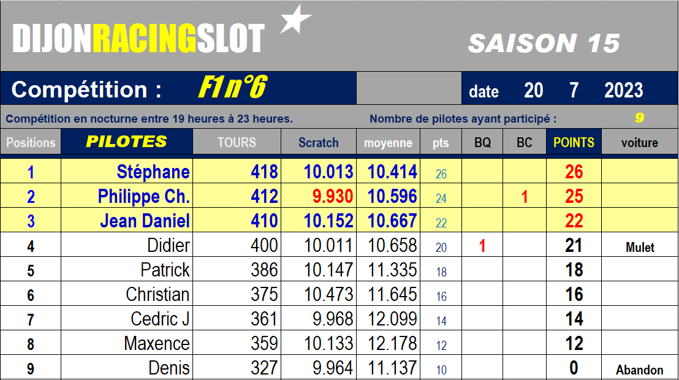
Task: Select Jean Daniel's 410 tours cell
Action: click(237, 221)
